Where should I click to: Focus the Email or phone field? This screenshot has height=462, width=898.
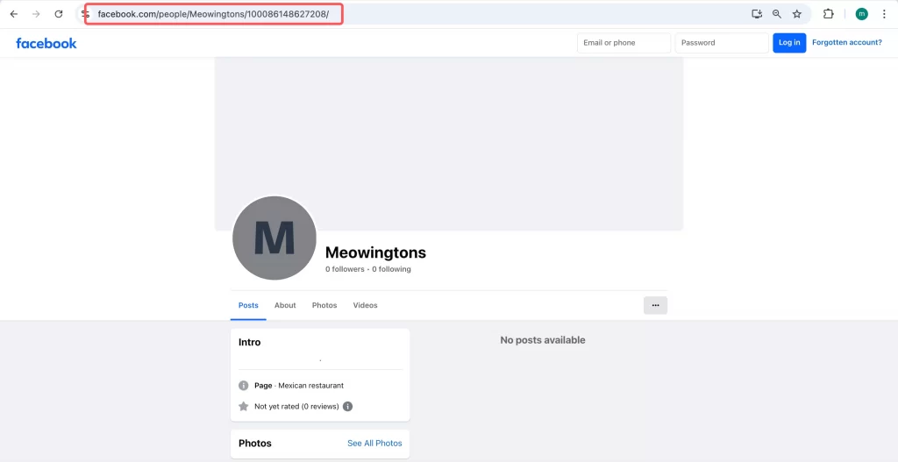coord(624,43)
